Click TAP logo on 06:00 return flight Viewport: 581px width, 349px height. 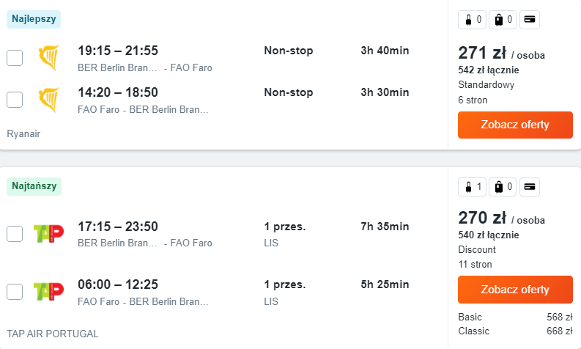pyautogui.click(x=48, y=292)
